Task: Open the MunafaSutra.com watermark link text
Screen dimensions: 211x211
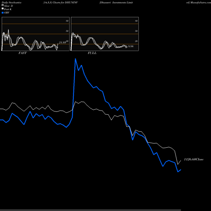Action: [199, 3]
